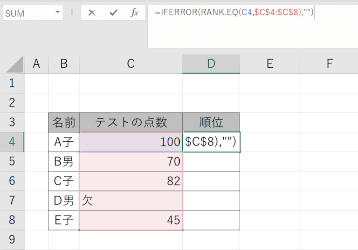Click the score cell with 70
This screenshot has width=358, height=250.
tap(131, 161)
